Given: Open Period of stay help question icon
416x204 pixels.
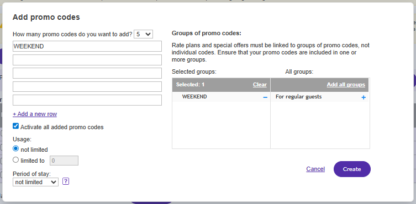Looking at the screenshot, I should [66, 181].
